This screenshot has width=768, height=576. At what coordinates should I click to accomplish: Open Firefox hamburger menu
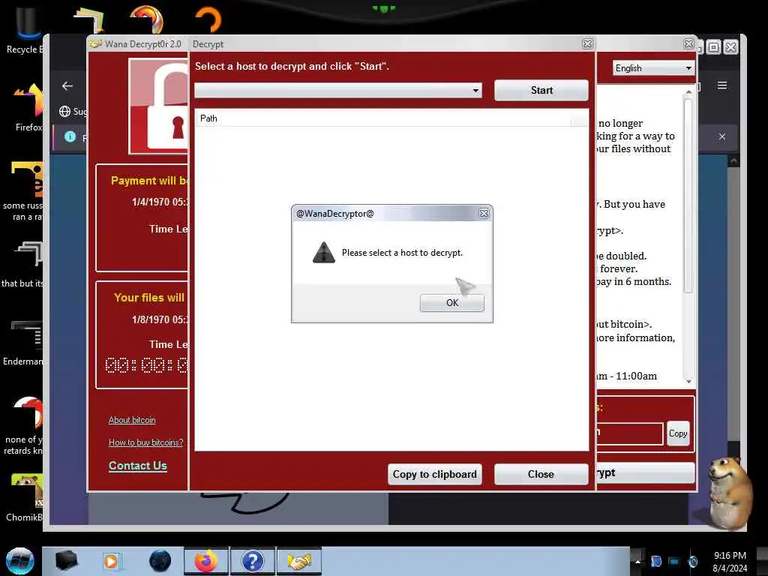[x=722, y=85]
